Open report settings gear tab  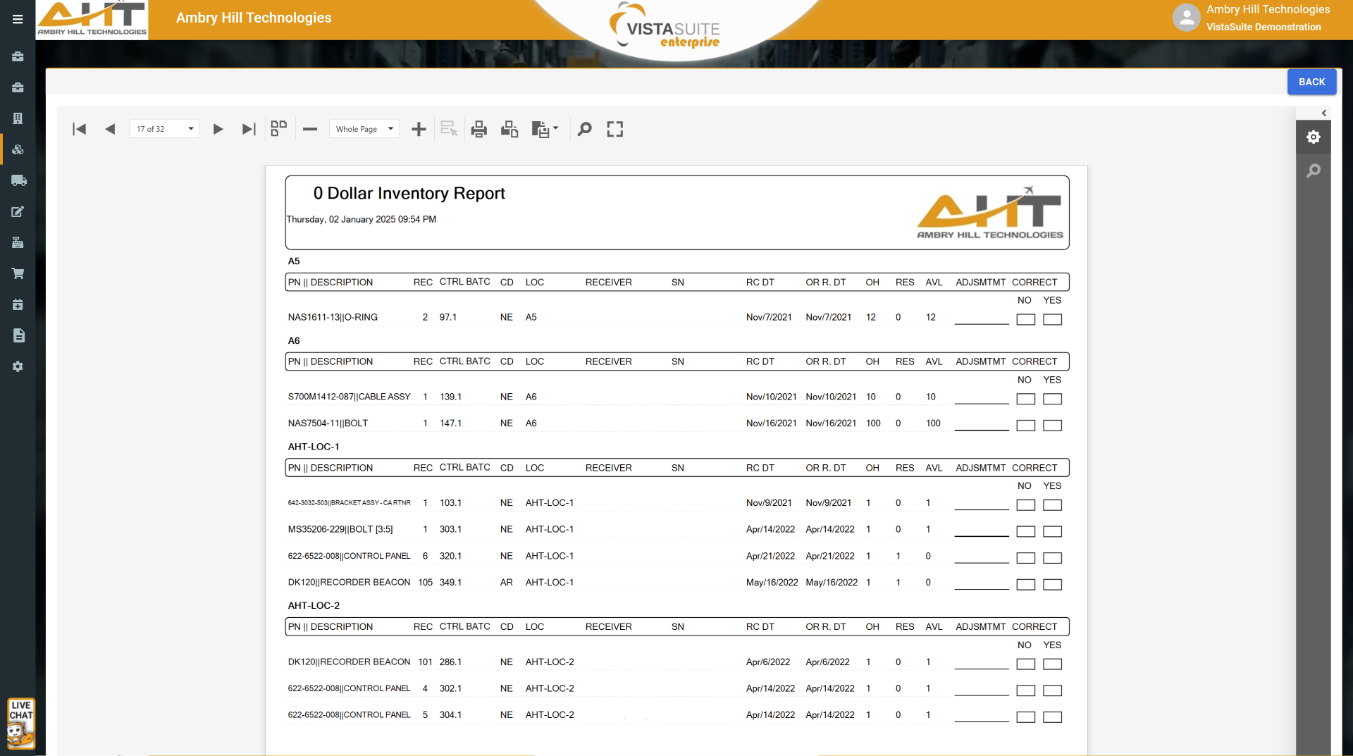[1314, 137]
